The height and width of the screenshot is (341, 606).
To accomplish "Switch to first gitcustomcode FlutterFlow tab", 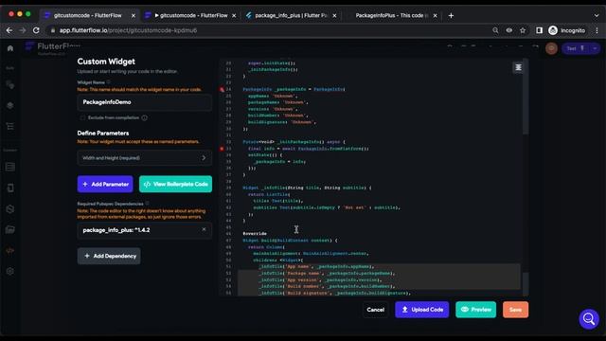I will pos(88,15).
